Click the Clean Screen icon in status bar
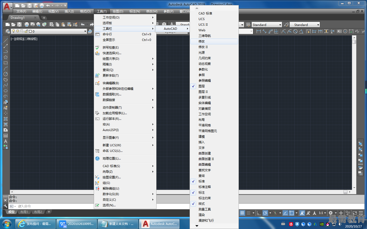 355,213
